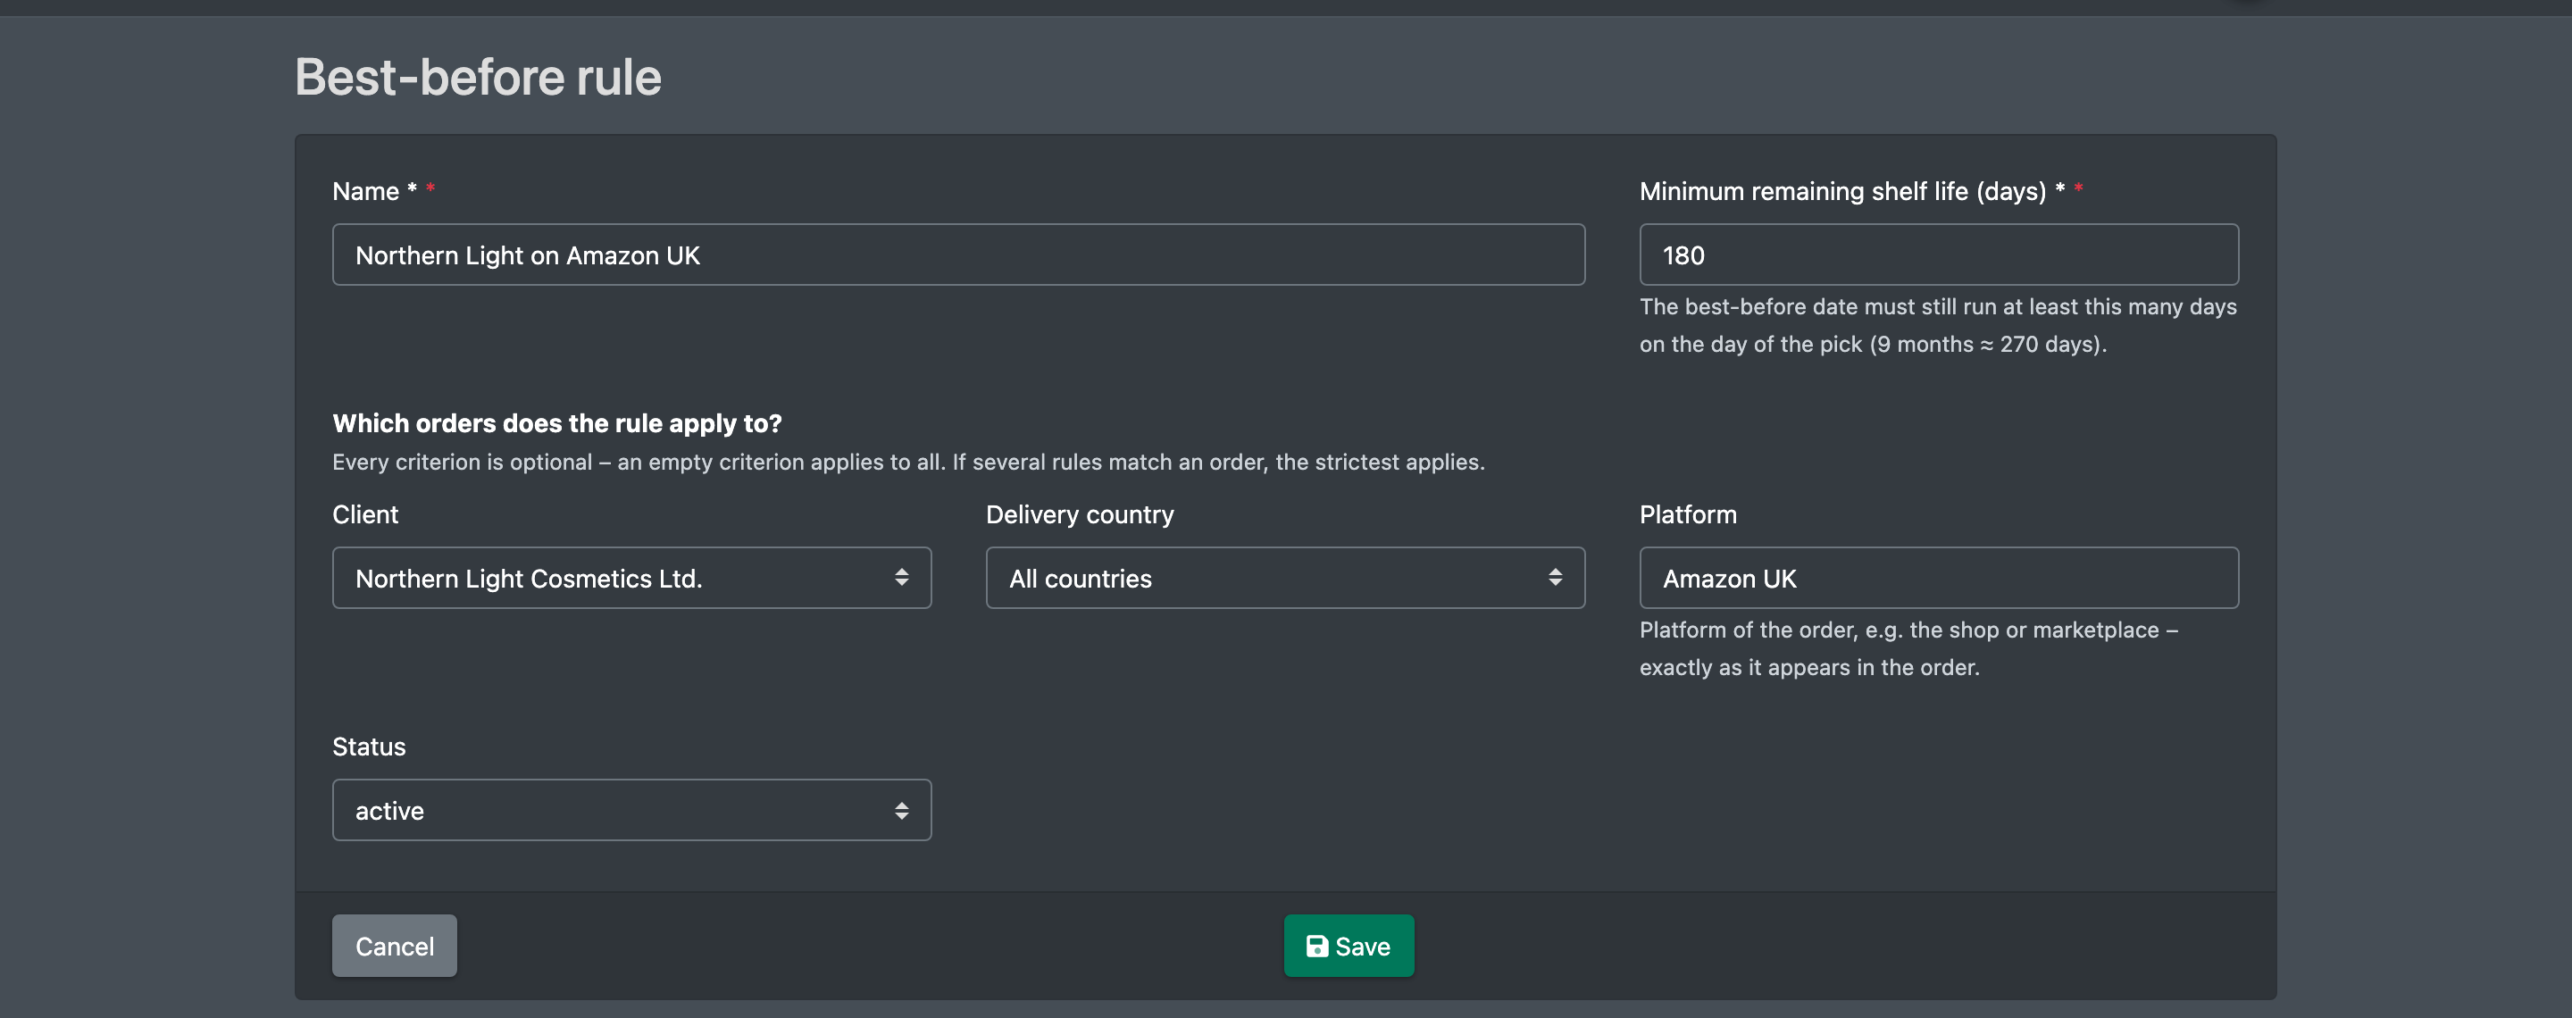This screenshot has width=2572, height=1018.
Task: Open the Status dropdown
Action: click(x=632, y=811)
